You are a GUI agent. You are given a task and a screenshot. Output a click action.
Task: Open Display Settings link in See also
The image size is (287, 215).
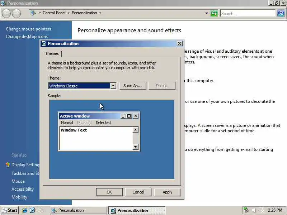coord(25,165)
